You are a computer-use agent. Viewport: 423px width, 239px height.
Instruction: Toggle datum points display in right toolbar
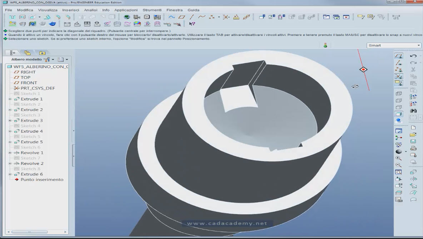[x=398, y=70]
